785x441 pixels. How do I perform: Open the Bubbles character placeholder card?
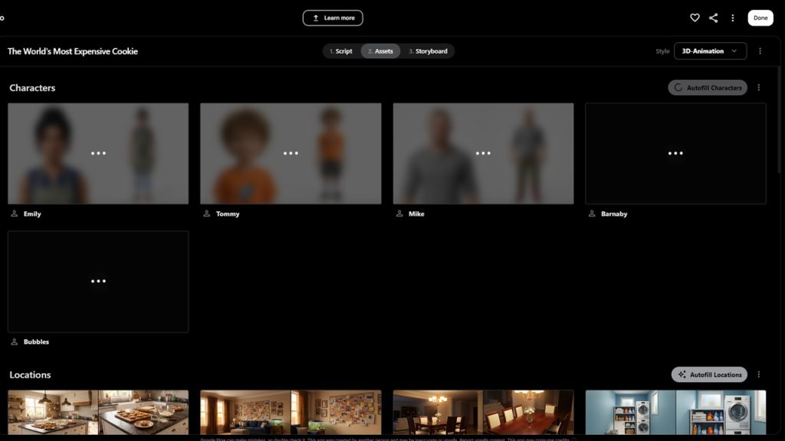pos(98,282)
